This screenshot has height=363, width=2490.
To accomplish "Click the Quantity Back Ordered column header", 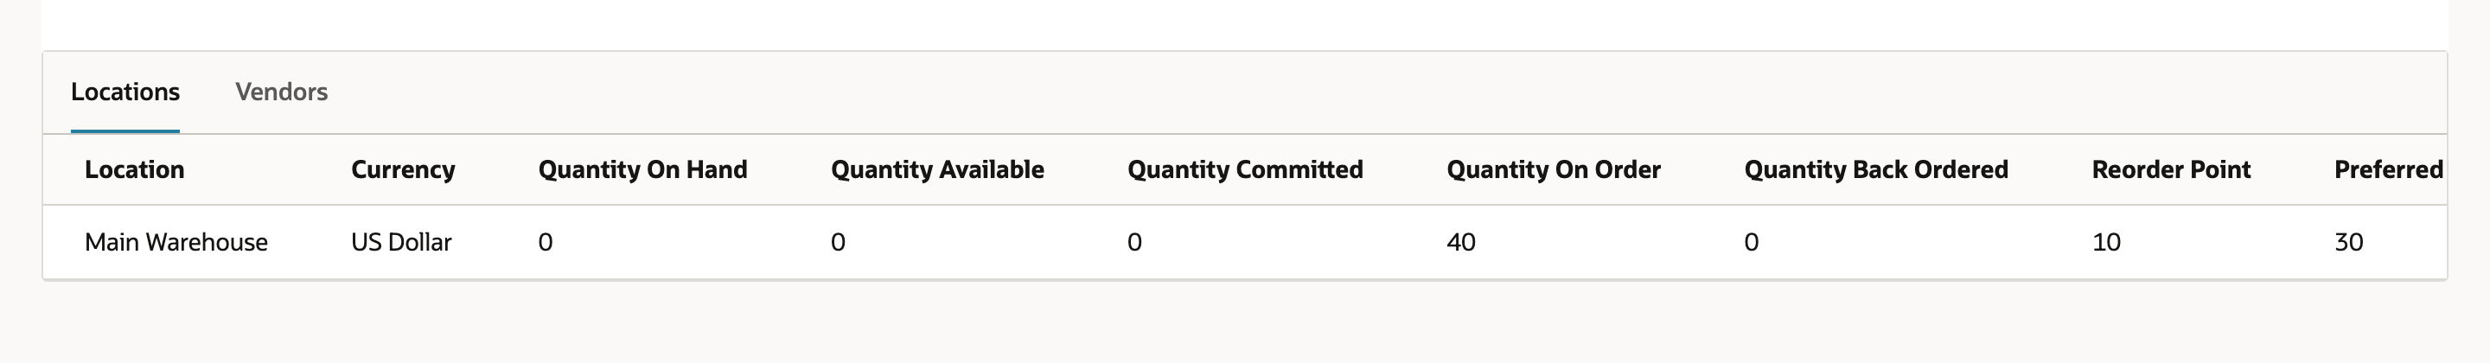I will [1876, 170].
